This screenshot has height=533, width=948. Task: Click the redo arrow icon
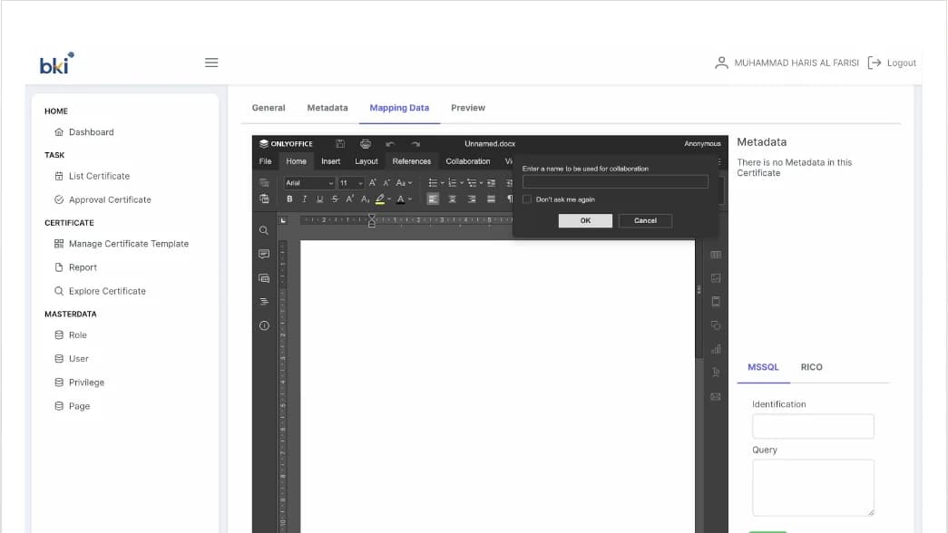[x=415, y=144]
